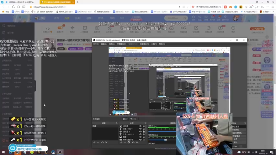Add a new source with the Sources plus icon
Viewport: 276px width, 155px height.
click(x=121, y=142)
